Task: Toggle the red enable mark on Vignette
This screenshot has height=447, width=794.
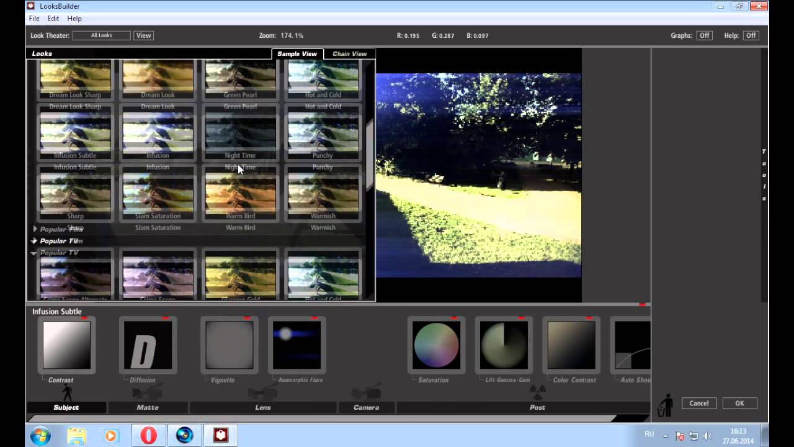Action: 247,318
